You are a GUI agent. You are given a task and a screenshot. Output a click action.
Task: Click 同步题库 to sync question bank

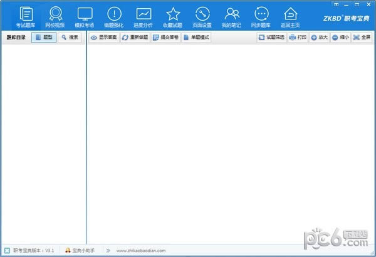click(261, 16)
